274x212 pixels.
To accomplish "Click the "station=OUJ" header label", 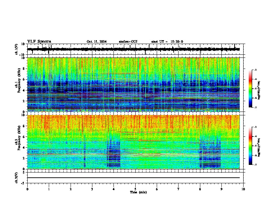I will 128,42.
